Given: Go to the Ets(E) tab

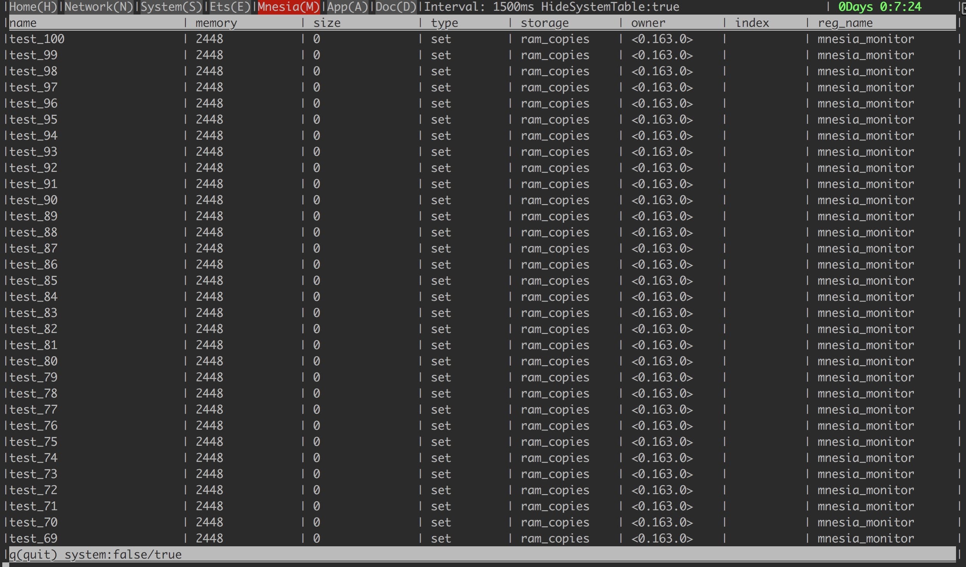Looking at the screenshot, I should tap(230, 7).
